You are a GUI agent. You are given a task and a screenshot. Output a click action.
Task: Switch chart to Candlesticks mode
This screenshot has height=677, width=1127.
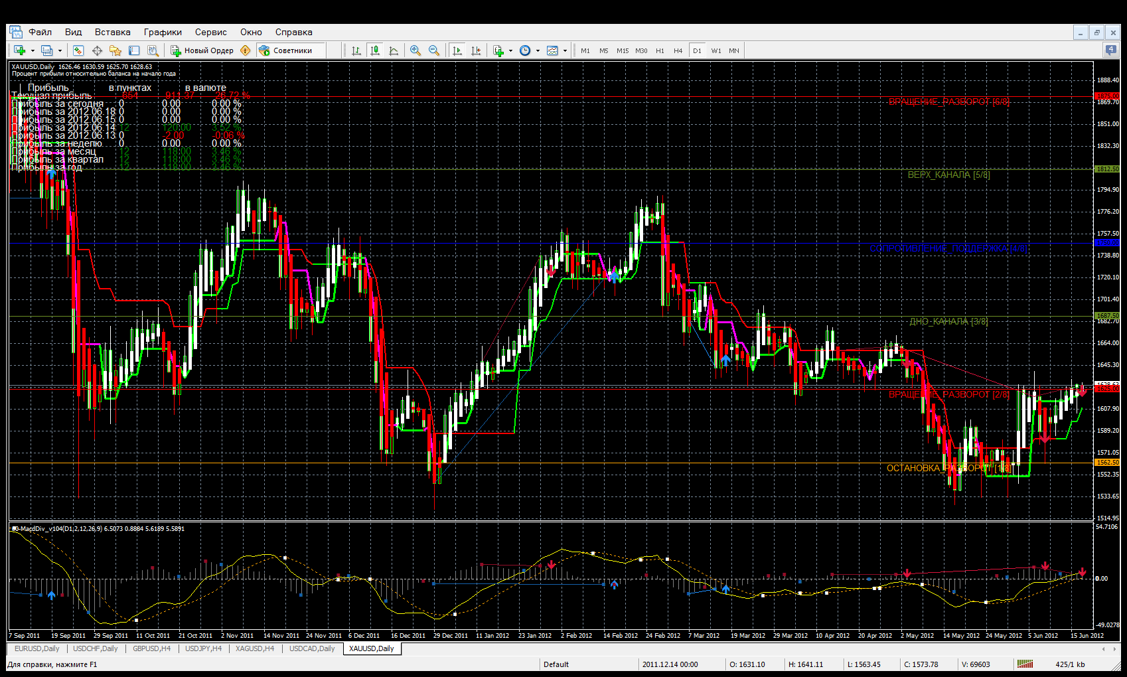tap(375, 50)
